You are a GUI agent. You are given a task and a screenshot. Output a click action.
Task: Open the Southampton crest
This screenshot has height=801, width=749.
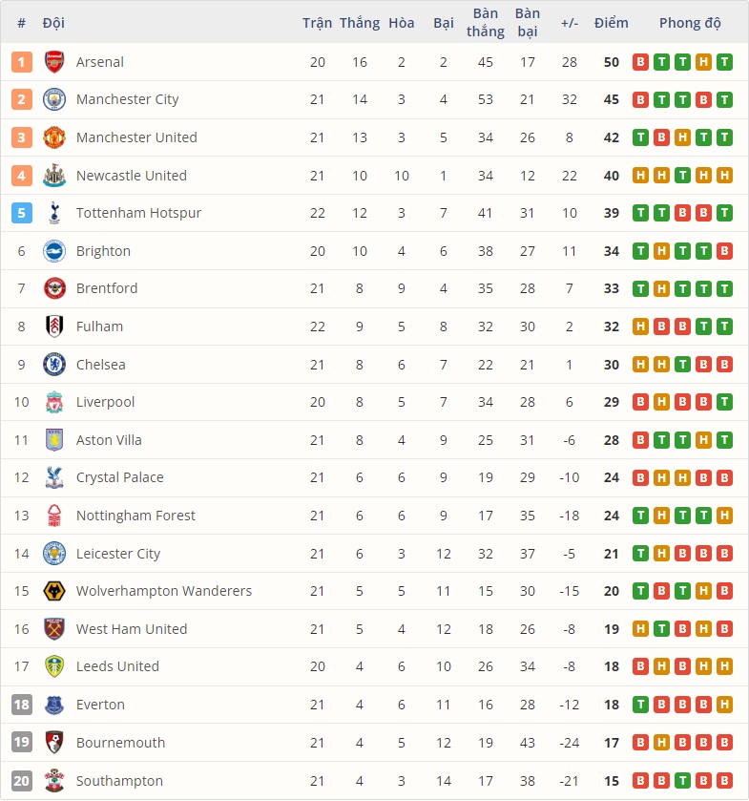click(x=54, y=780)
